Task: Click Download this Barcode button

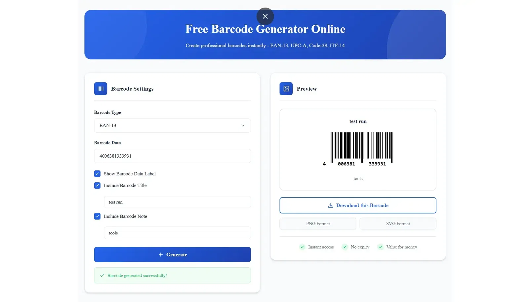Action: (x=358, y=205)
